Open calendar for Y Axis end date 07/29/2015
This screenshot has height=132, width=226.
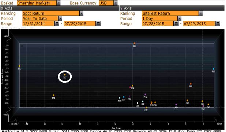(x=218, y=23)
